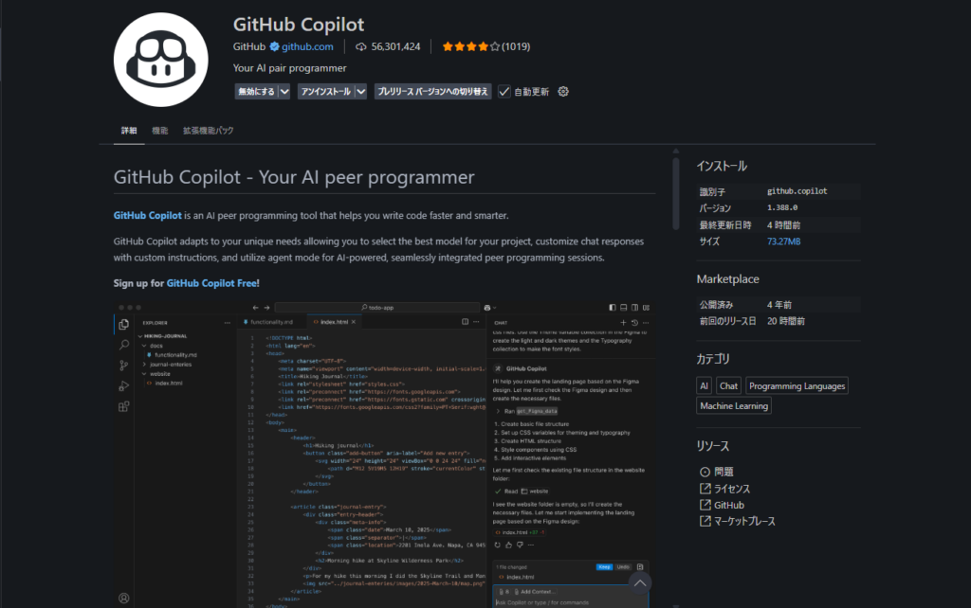Select the Explorer icon in the preview screenshot
Image resolution: width=971 pixels, height=608 pixels.
click(x=123, y=324)
